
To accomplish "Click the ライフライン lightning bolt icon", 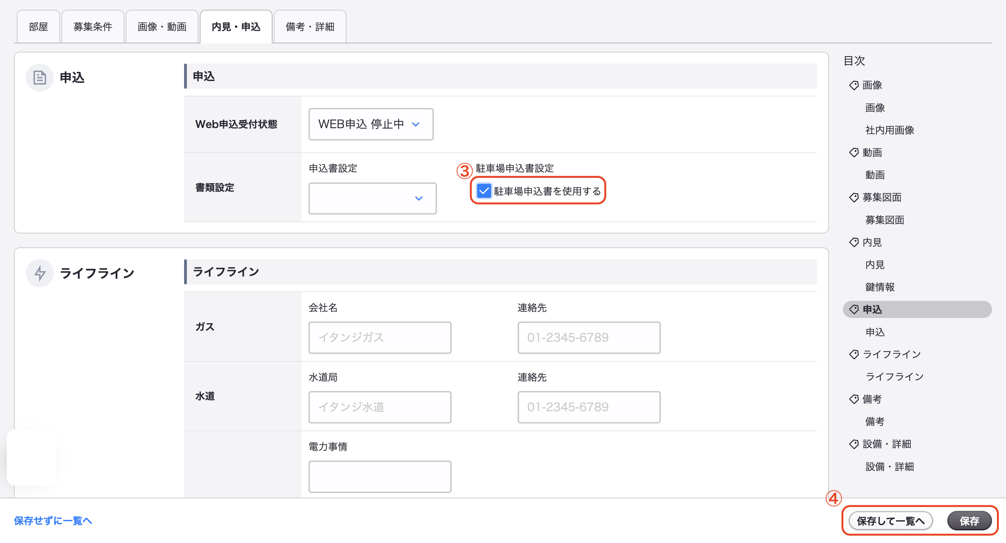I will click(39, 273).
